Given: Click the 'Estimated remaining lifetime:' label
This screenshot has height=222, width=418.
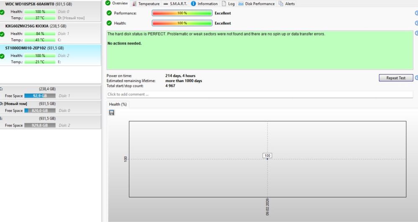Looking at the screenshot, I should point(131,81).
